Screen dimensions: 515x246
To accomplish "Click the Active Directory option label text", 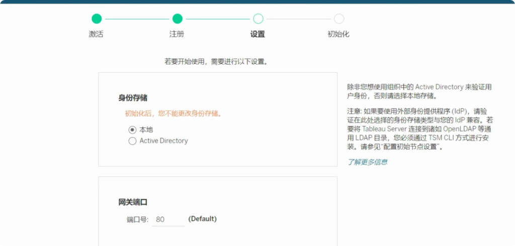I will point(163,141).
